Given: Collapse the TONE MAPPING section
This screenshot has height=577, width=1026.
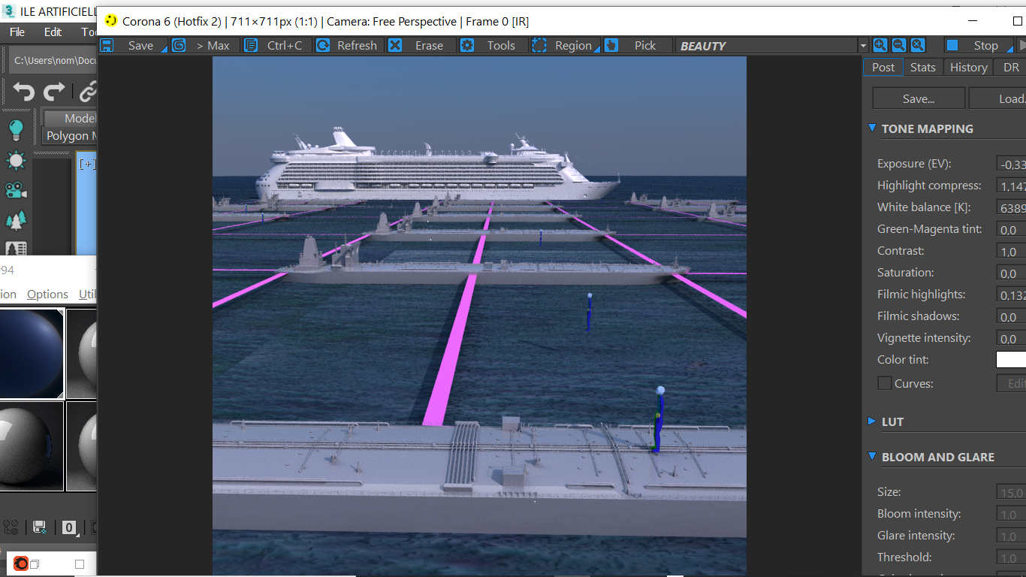Looking at the screenshot, I should pyautogui.click(x=873, y=128).
